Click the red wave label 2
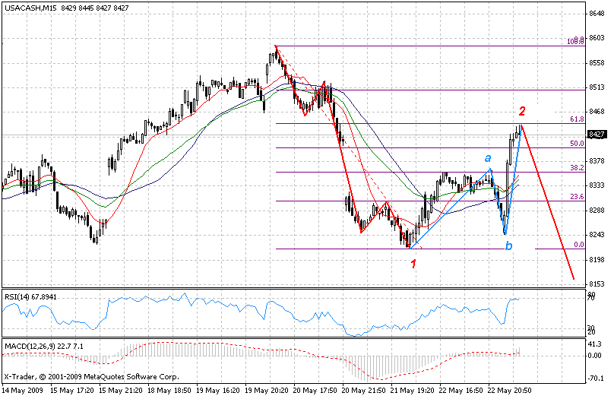Image resolution: width=614 pixels, height=396 pixels. pyautogui.click(x=522, y=111)
